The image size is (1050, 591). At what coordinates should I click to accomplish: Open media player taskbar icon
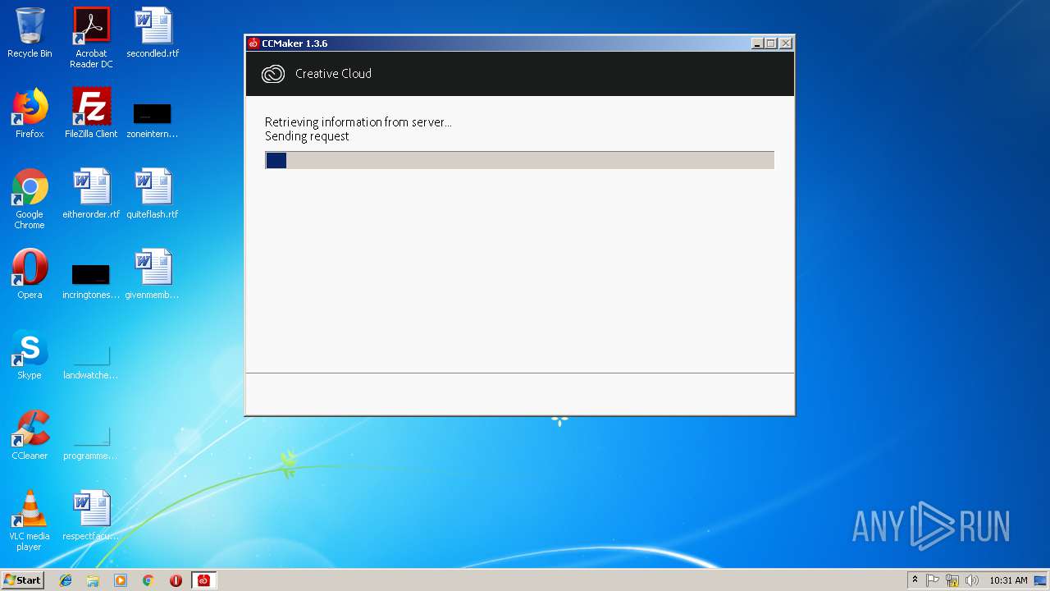[x=121, y=580]
